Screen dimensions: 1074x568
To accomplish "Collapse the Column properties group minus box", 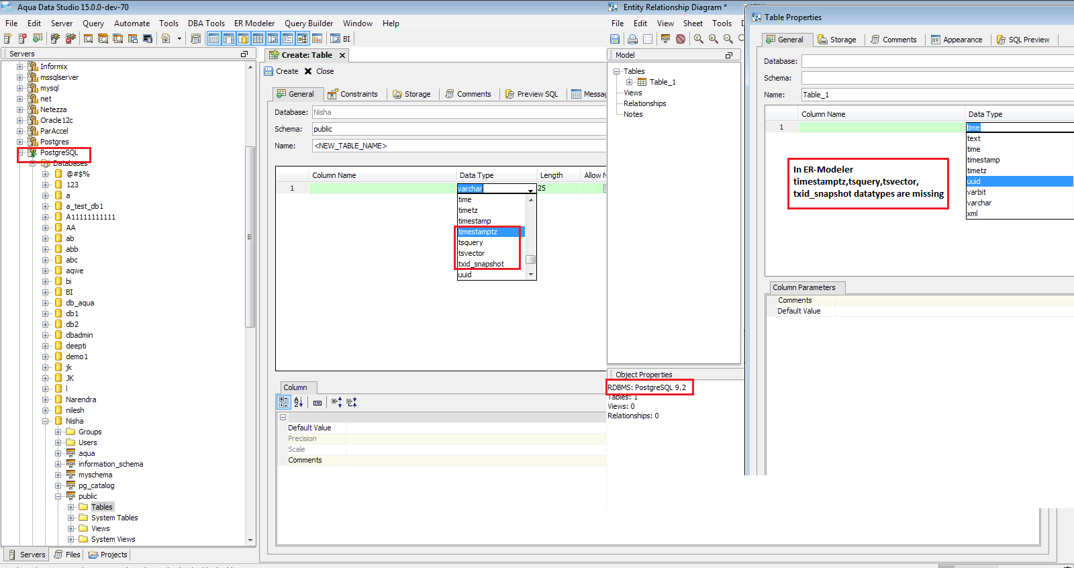I will [283, 417].
